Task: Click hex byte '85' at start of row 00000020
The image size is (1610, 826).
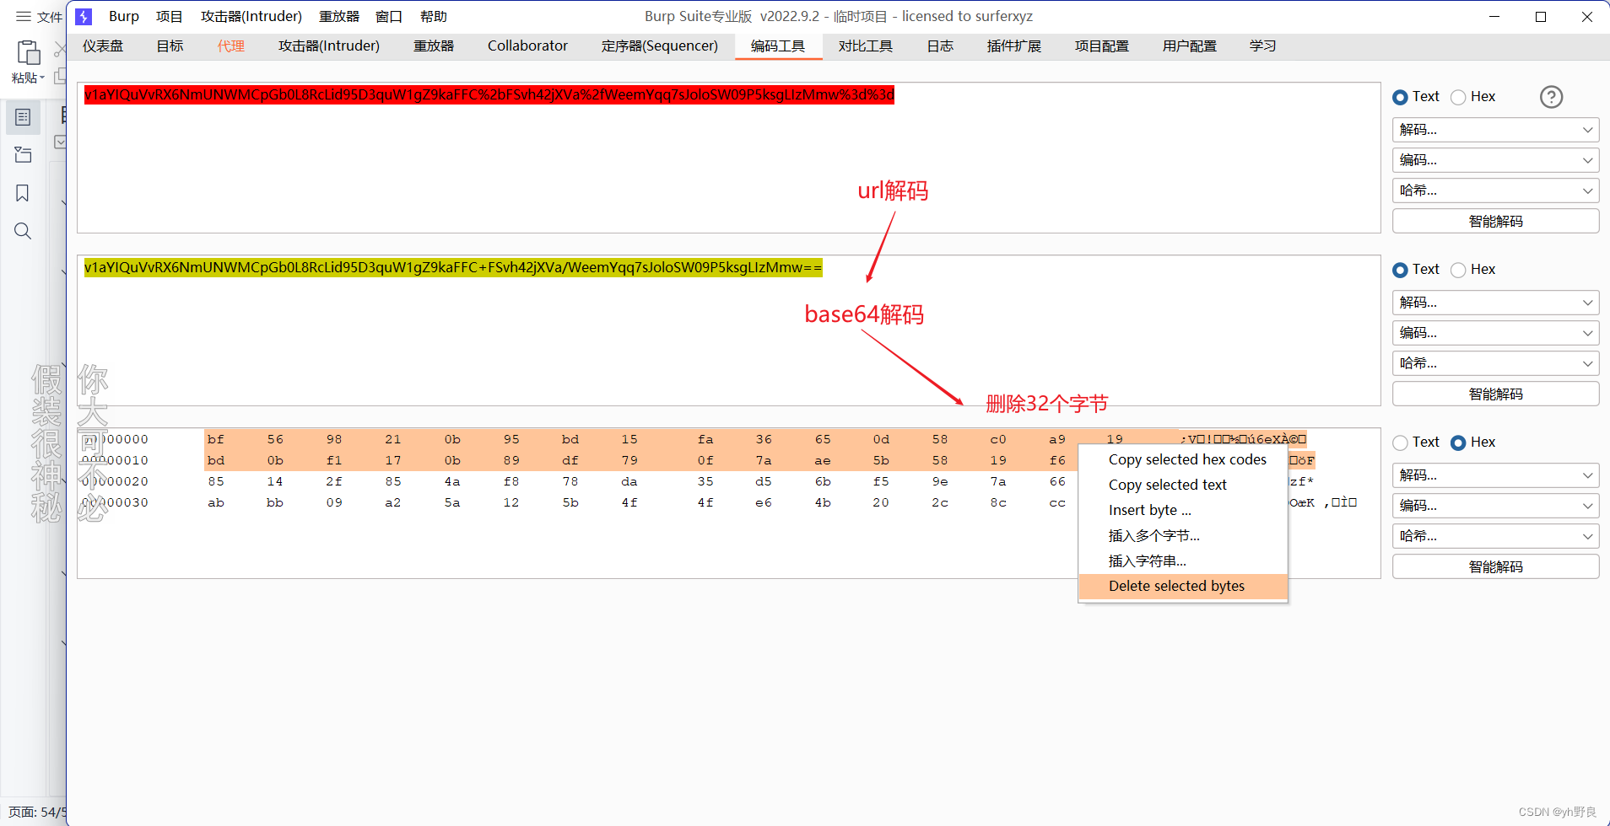Action: click(216, 482)
